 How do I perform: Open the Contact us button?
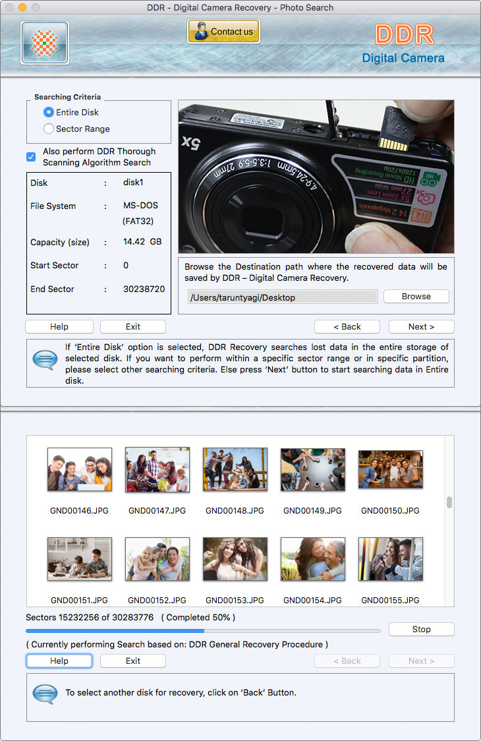click(x=223, y=32)
